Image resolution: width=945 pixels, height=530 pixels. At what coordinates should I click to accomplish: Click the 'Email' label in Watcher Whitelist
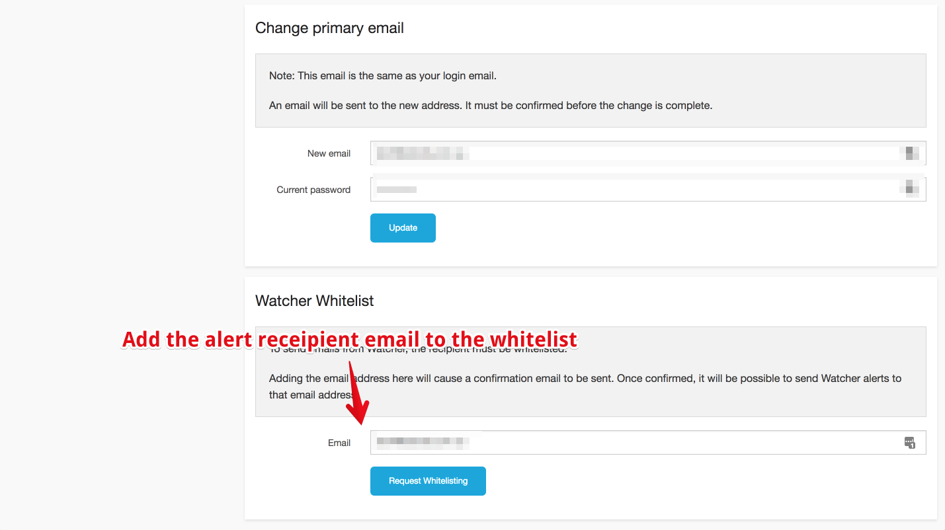coord(339,443)
